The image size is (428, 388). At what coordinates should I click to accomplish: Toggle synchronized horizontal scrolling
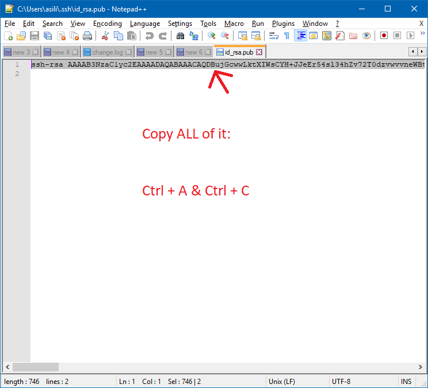pyautogui.click(x=256, y=36)
